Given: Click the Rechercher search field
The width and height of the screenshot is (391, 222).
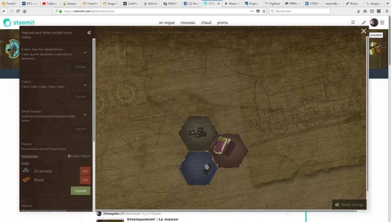Looking at the screenshot, I should (x=300, y=11).
